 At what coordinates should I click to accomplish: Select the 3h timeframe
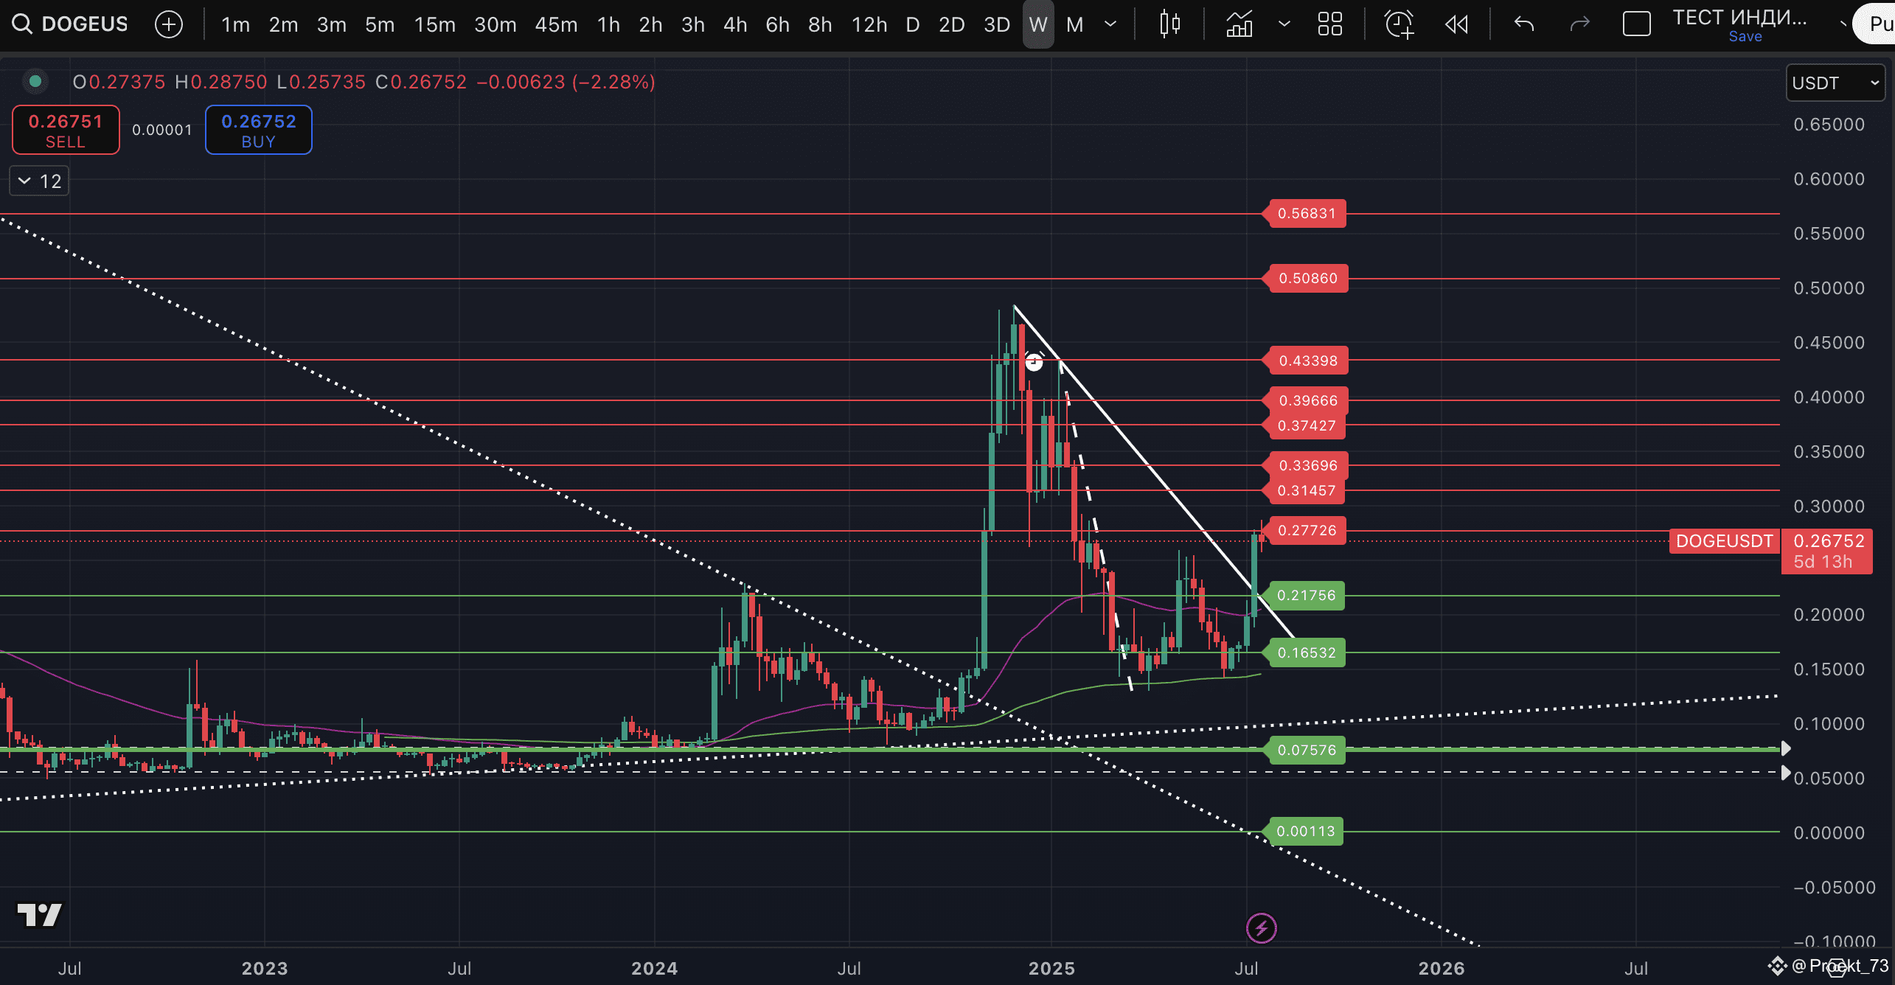(x=693, y=24)
